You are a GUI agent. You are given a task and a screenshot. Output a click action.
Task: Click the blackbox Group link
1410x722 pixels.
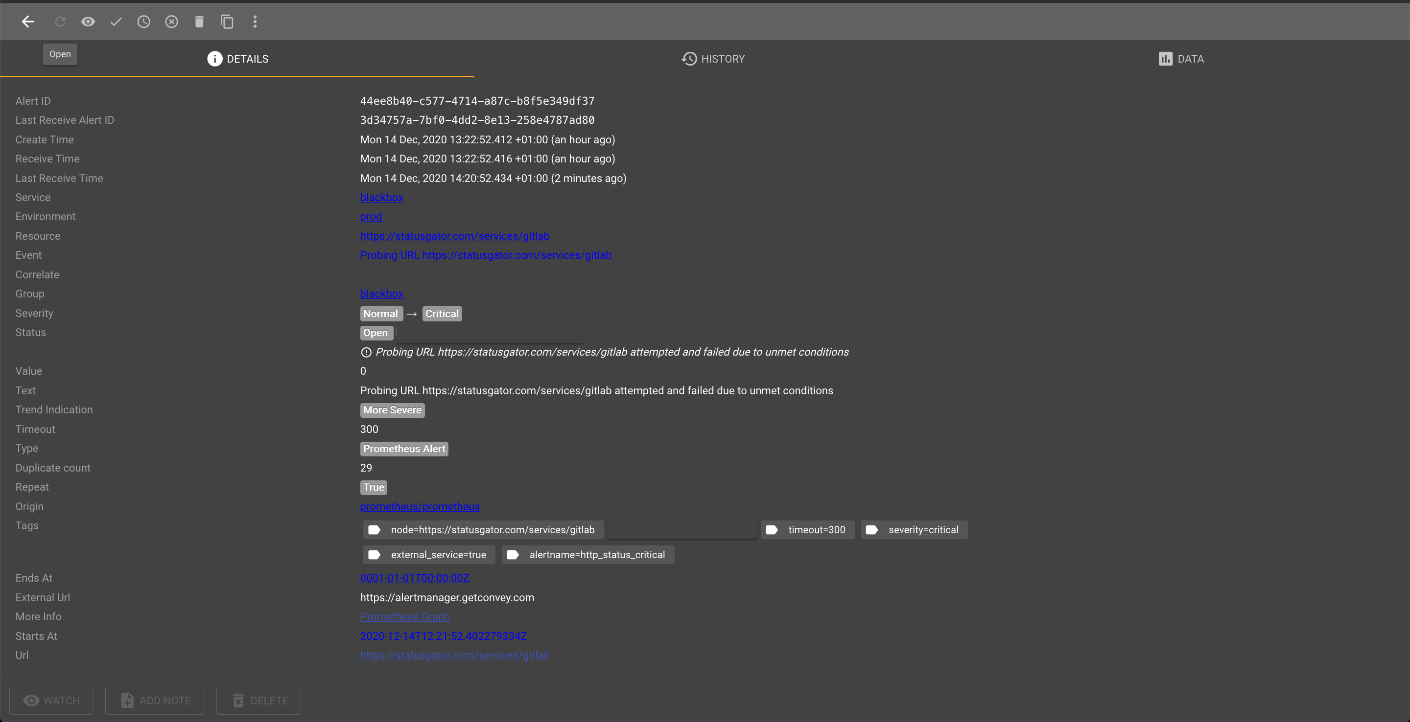tap(381, 293)
